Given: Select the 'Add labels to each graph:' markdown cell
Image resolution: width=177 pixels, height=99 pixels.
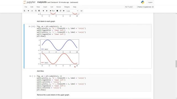Looking at the screenshot, I should tap(46, 21).
